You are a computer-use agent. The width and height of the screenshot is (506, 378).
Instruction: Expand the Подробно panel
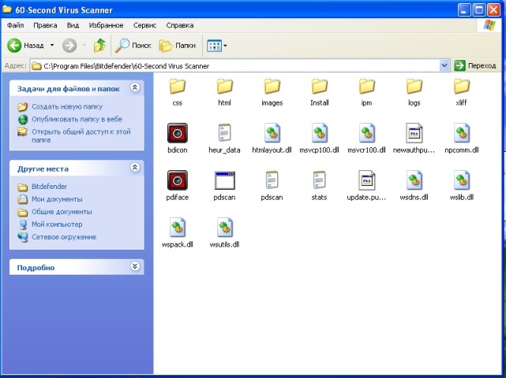tap(134, 266)
